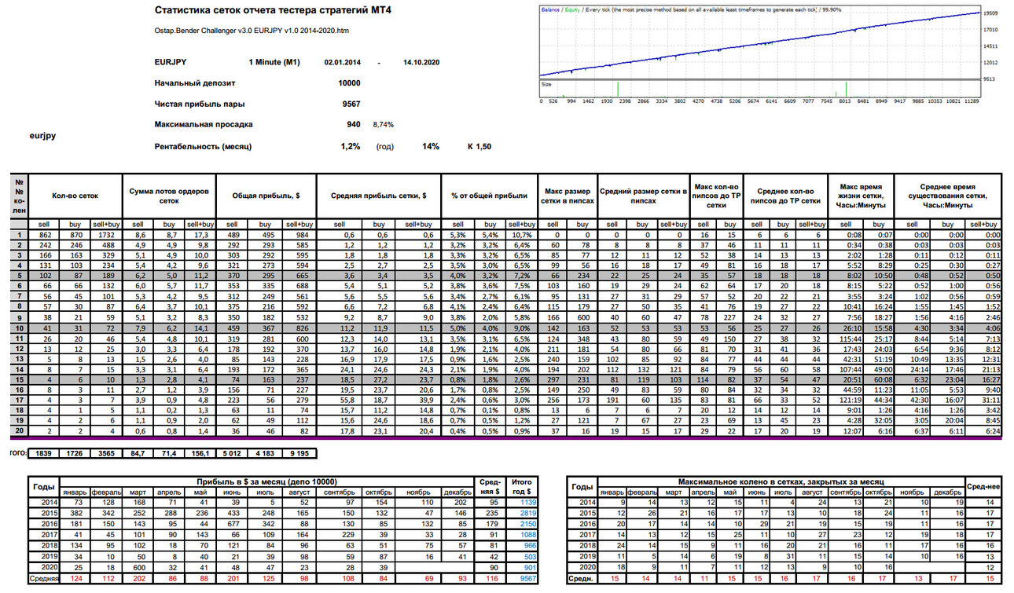Click the "Макс время жизни сетки" column header

(861, 196)
